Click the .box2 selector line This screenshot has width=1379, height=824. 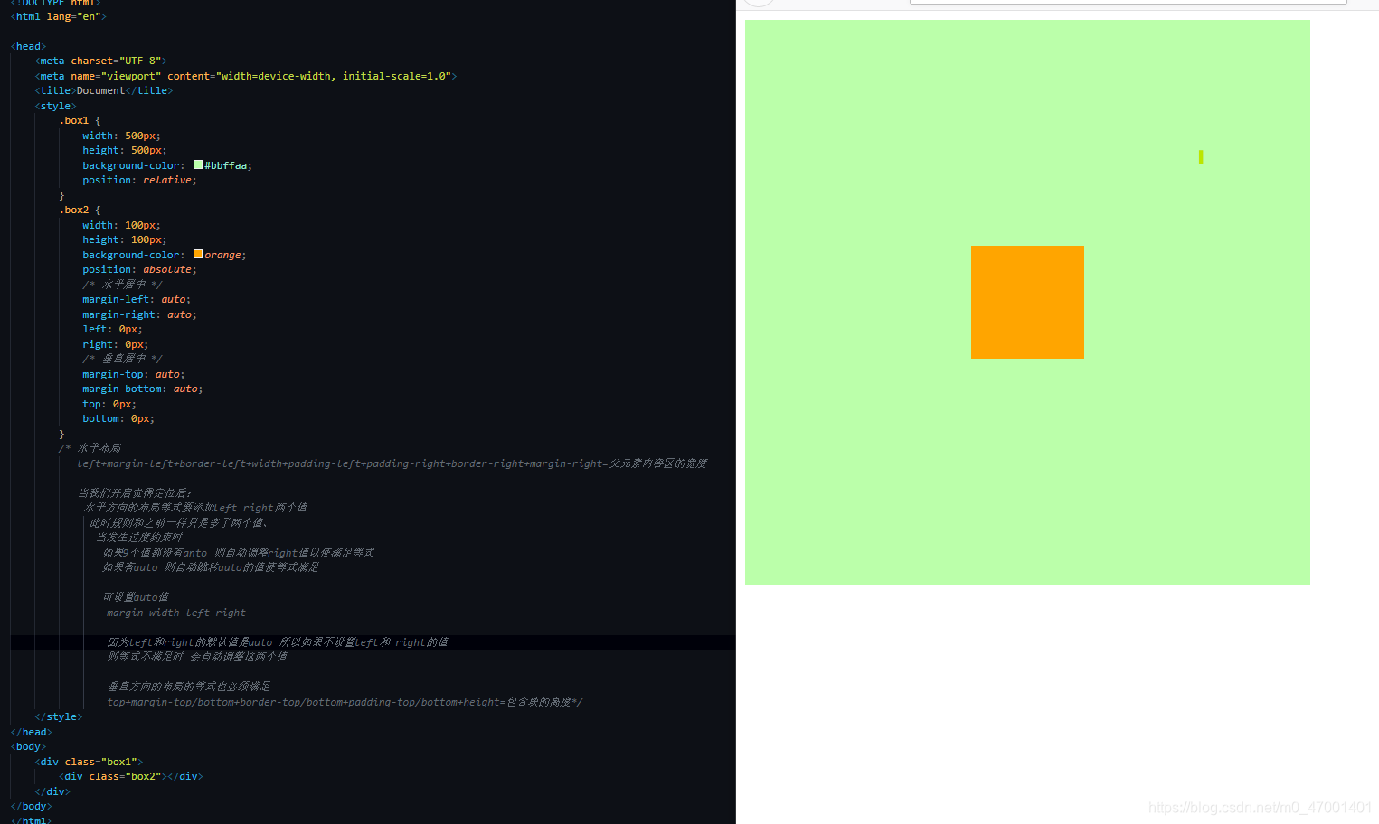coord(80,210)
